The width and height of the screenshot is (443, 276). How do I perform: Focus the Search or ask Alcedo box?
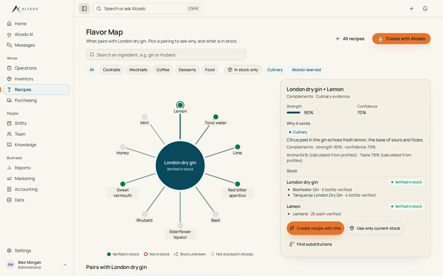tap(148, 9)
